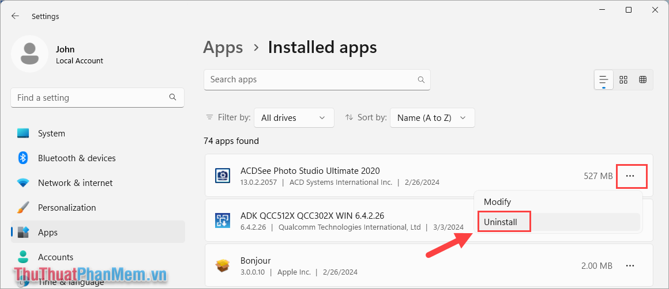669x289 pixels.
Task: Open the three-dot menu for Bonjour
Action: click(630, 265)
